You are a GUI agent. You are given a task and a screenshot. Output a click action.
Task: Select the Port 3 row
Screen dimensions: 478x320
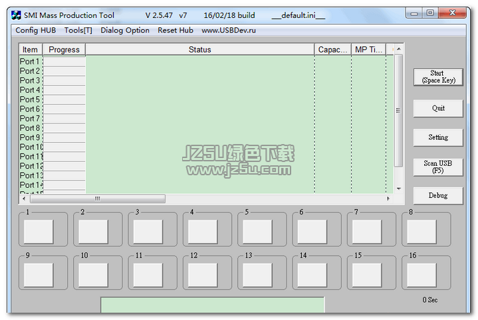[206, 80]
